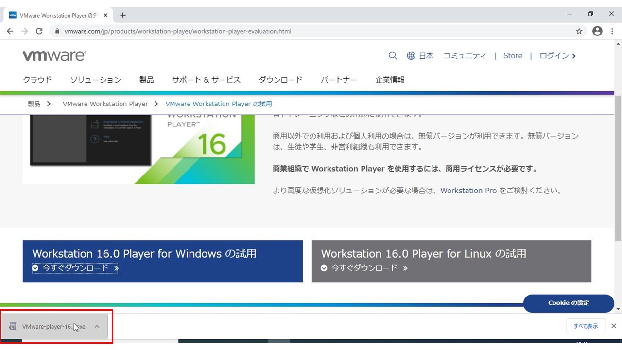Open the Workstation Pro link
Screen dimensions: 622x350
click(x=468, y=191)
